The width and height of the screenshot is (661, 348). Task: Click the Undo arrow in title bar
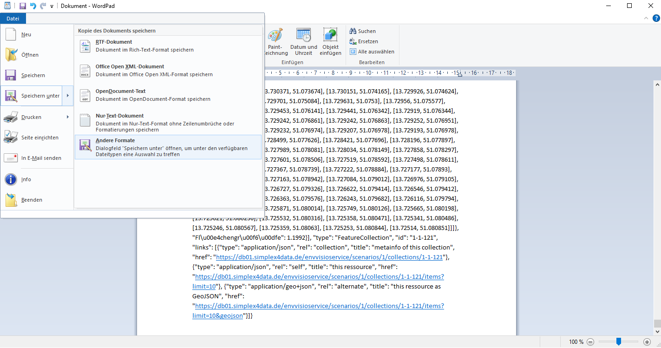(33, 6)
